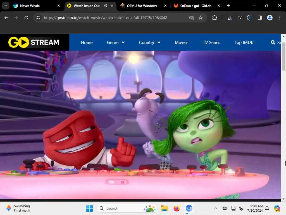Open the Copilot preview icon
The image size is (286, 215).
tap(277, 208)
